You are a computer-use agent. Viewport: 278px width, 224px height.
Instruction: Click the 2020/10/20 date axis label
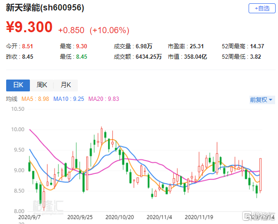120,217
